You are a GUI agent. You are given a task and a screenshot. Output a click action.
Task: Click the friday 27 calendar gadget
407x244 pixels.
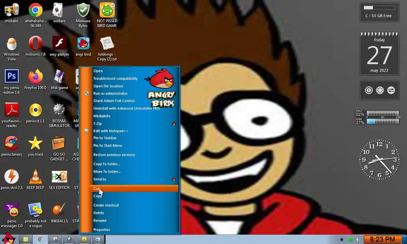(x=379, y=53)
